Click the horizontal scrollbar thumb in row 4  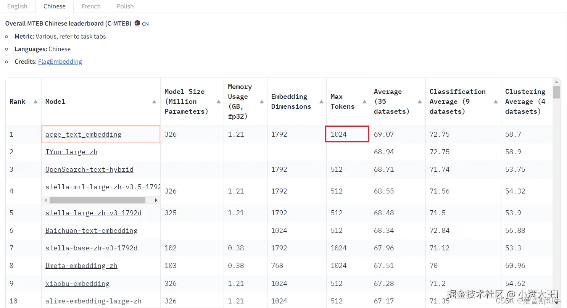(97, 200)
